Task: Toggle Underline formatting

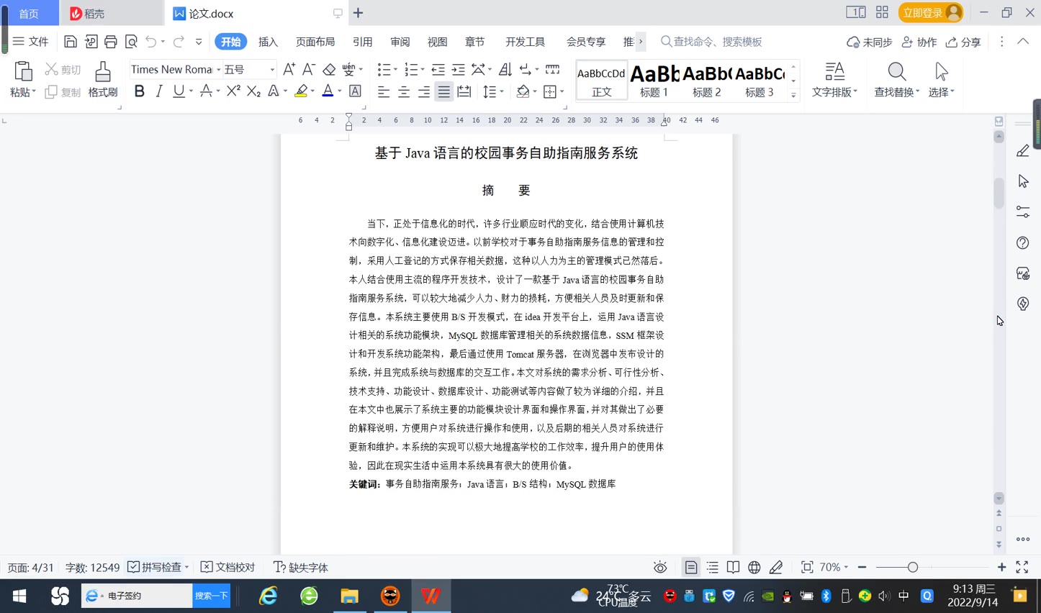Action: coord(179,91)
